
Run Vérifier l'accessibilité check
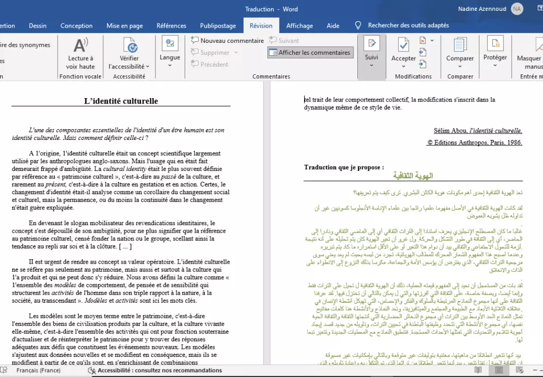[x=128, y=54]
